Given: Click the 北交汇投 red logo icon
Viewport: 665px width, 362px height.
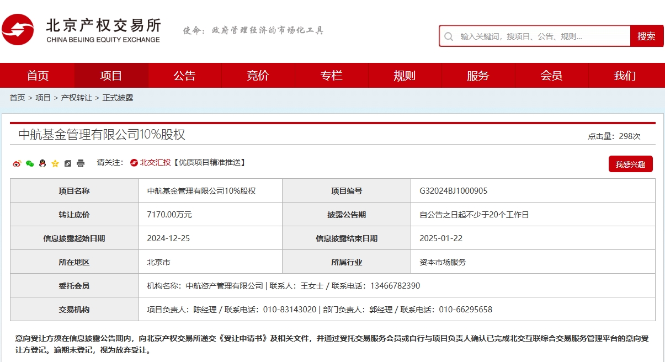Looking at the screenshot, I should (134, 163).
